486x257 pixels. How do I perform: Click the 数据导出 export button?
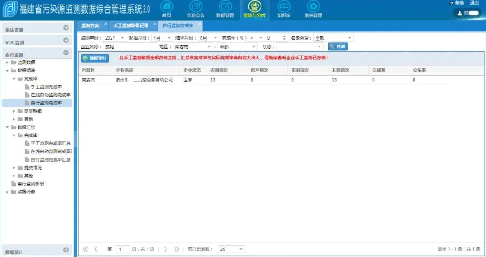(95, 58)
